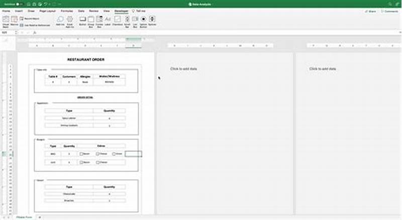Select the Combo Box form control
The width and height of the screenshot is (402, 220).
pos(99,22)
